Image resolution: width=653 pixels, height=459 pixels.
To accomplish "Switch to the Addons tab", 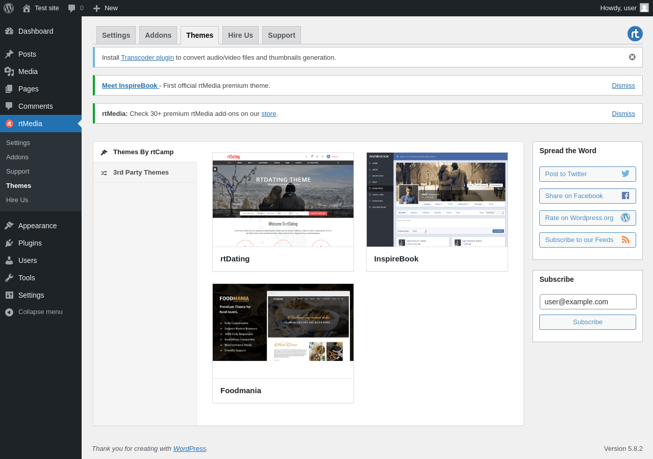I will (158, 35).
